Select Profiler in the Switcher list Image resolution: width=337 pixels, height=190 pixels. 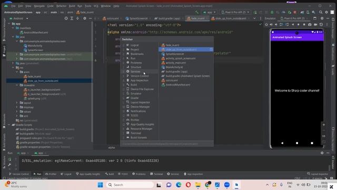coord(135,120)
